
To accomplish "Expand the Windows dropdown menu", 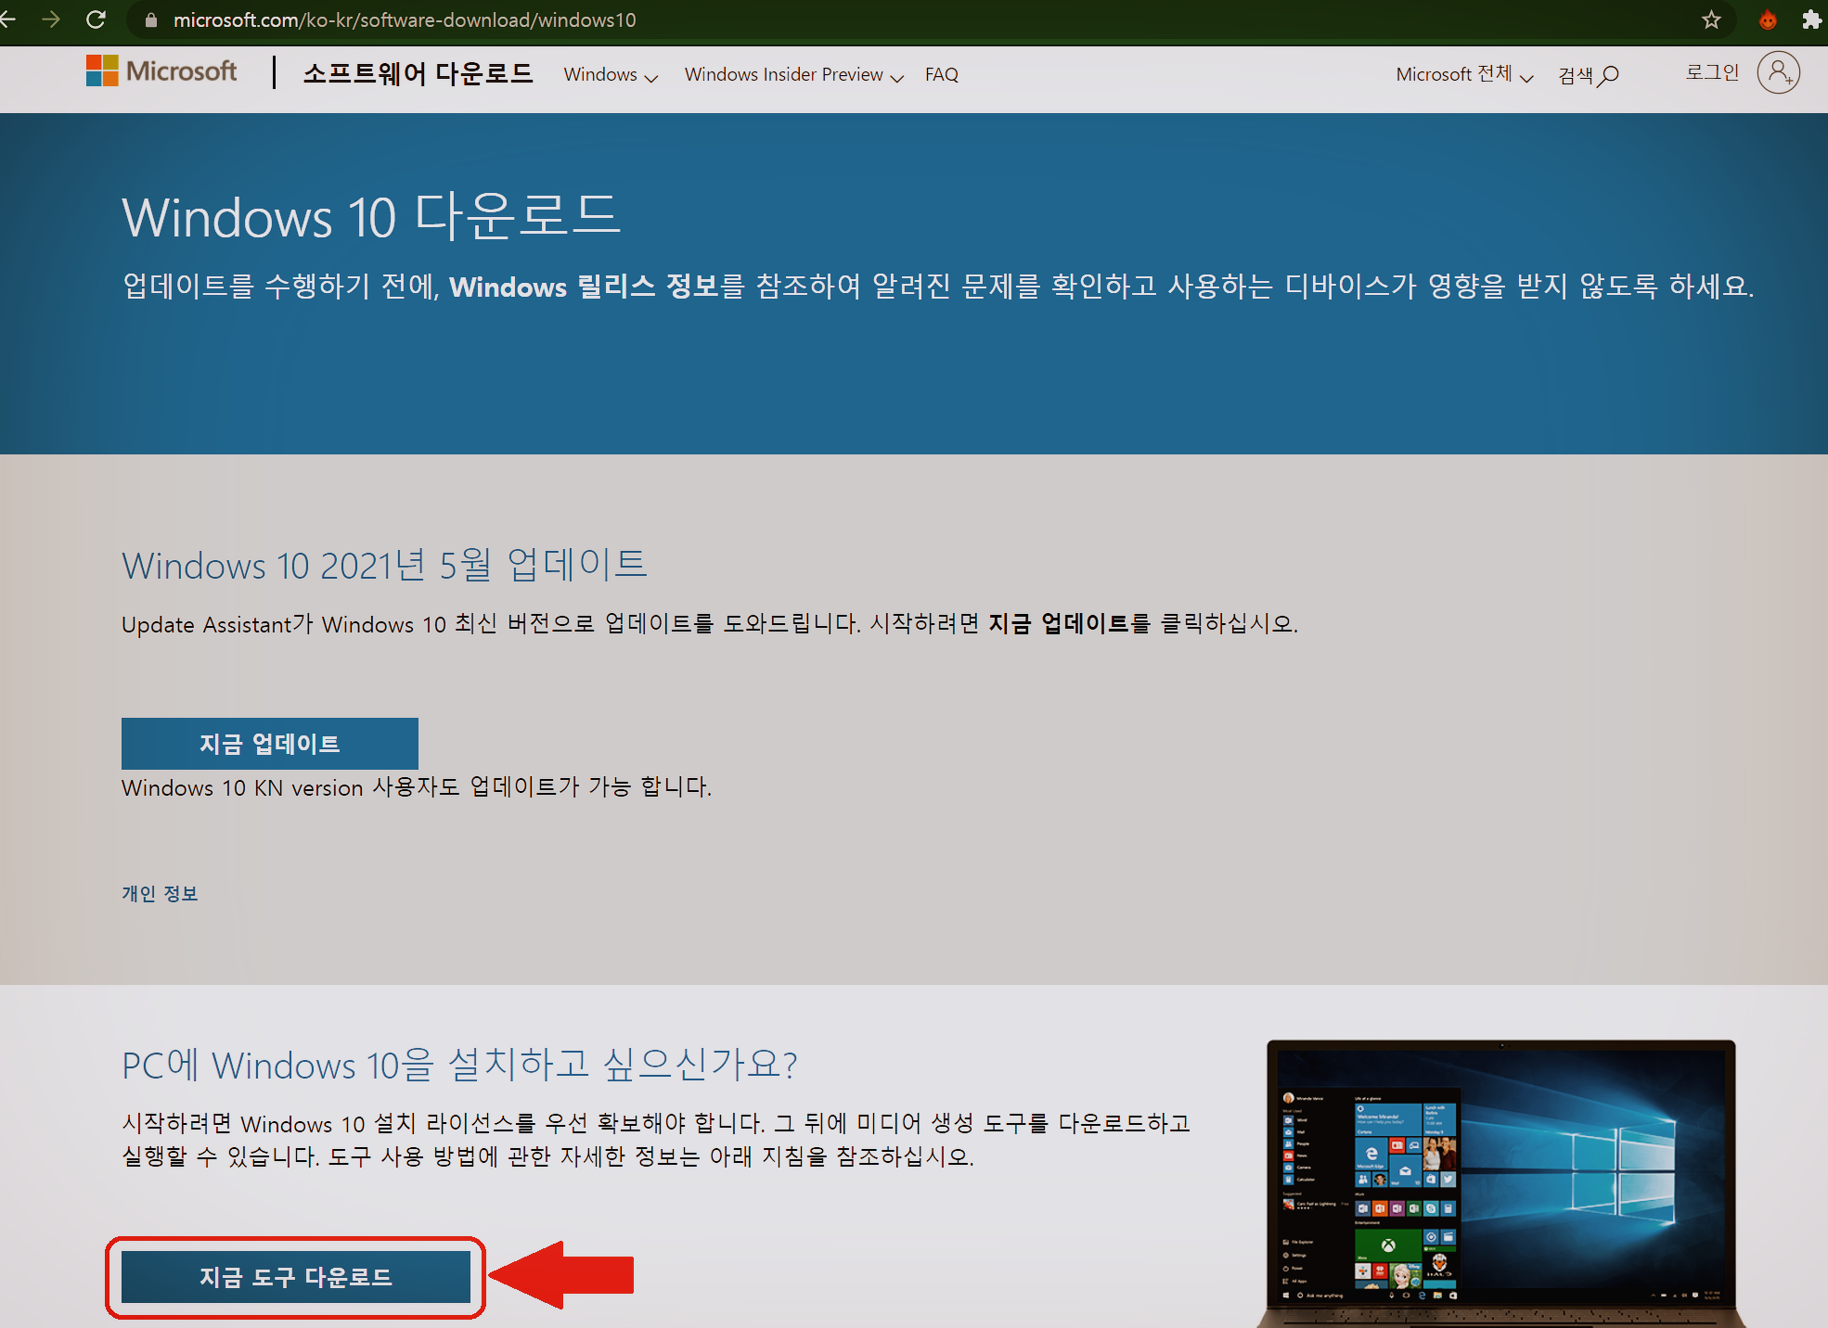I will coord(611,75).
